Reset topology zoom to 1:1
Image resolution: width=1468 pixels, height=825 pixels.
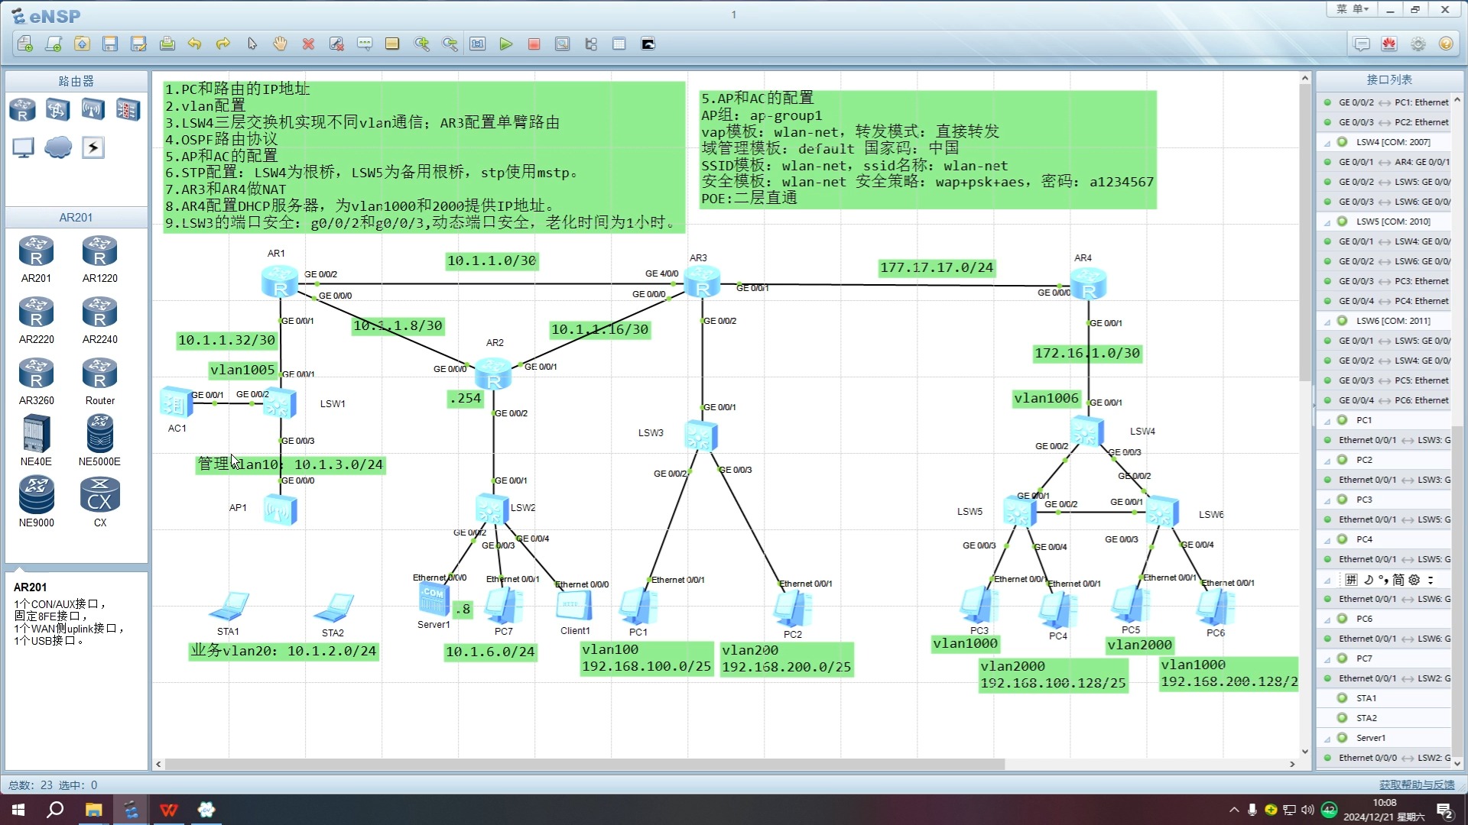[x=478, y=44]
